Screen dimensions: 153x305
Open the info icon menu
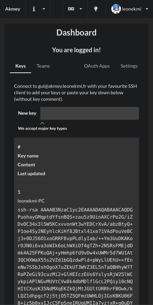click(34, 9)
